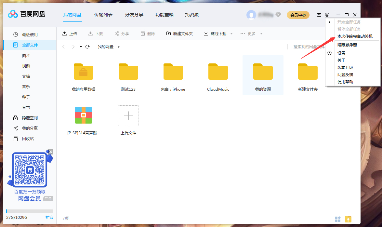Switch to the 传输列表 tab
The height and width of the screenshot is (227, 382).
click(103, 15)
